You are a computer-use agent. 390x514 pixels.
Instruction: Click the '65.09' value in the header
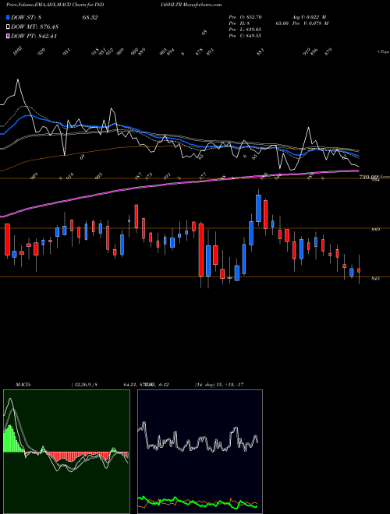pyautogui.click(x=282, y=23)
